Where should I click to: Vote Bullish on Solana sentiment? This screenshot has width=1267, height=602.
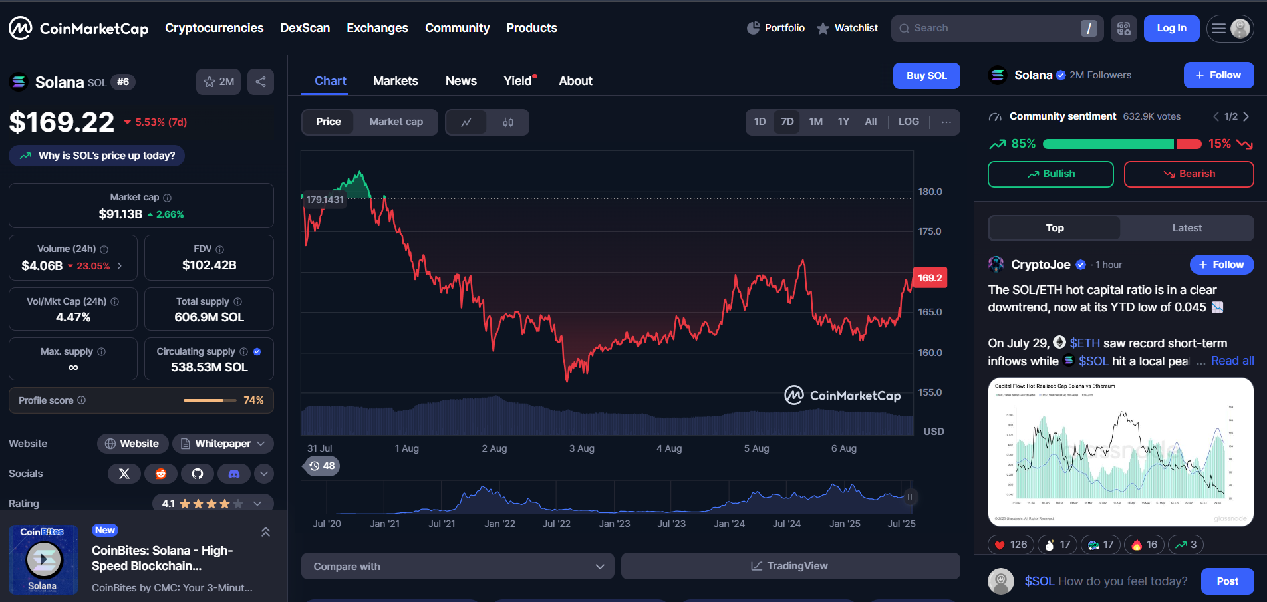coord(1051,174)
